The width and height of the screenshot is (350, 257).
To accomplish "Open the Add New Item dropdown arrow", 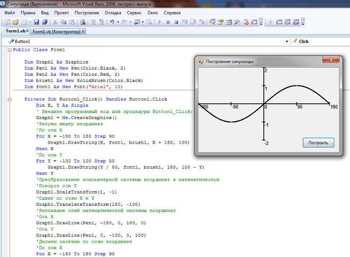I will (30, 22).
